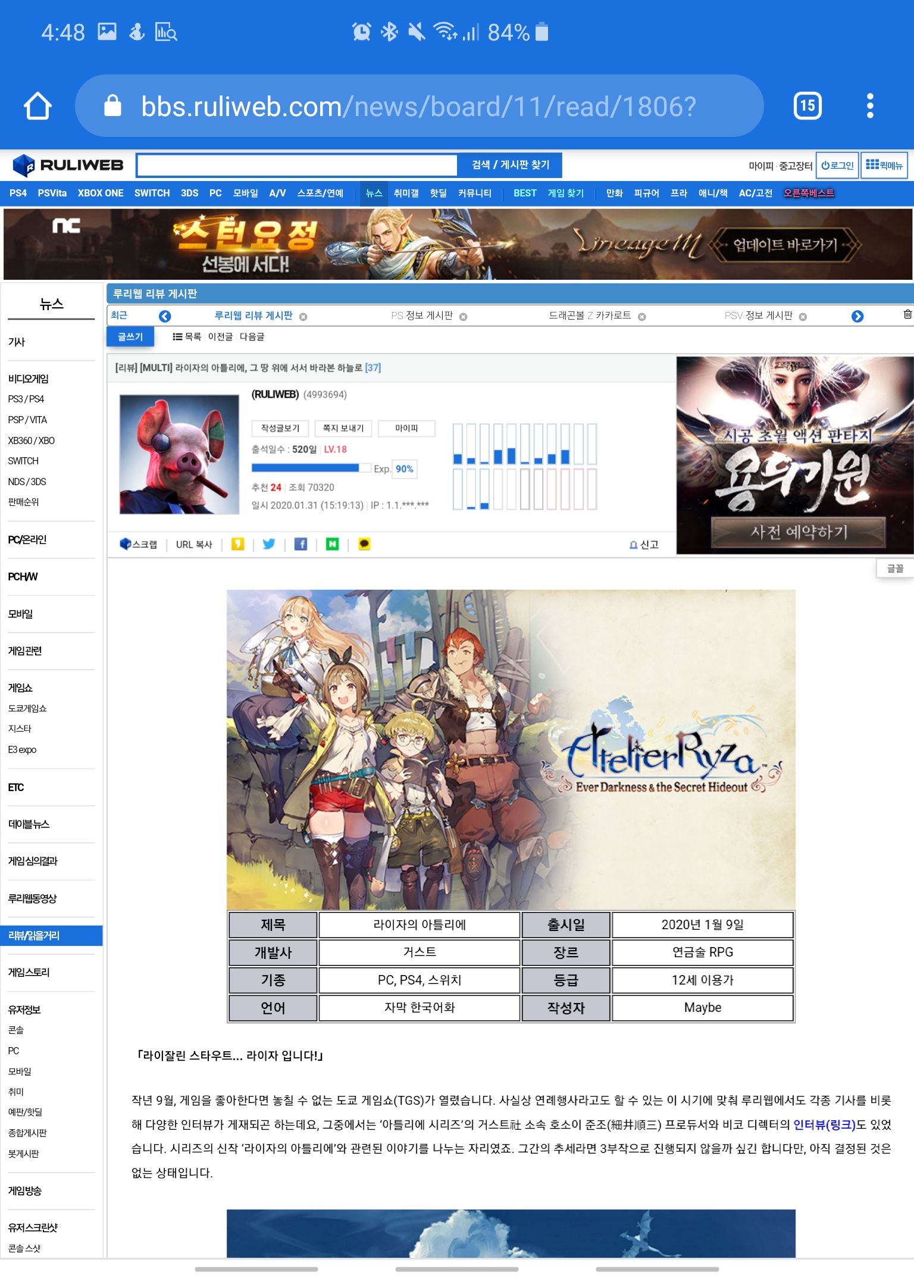Image resolution: width=914 pixels, height=1281 pixels.
Task: Click the trash icon to clear recent boards
Action: pos(907,314)
